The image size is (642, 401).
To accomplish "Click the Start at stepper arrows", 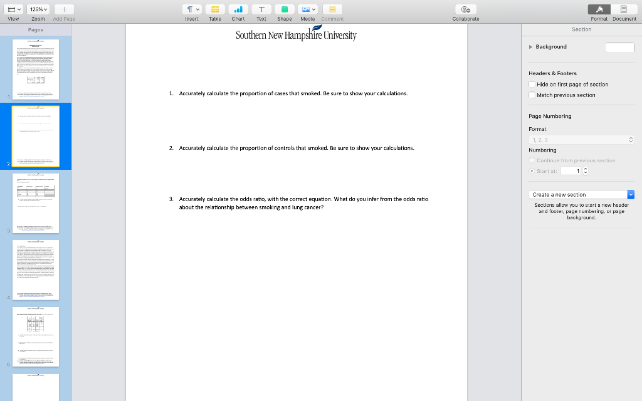I will (586, 171).
